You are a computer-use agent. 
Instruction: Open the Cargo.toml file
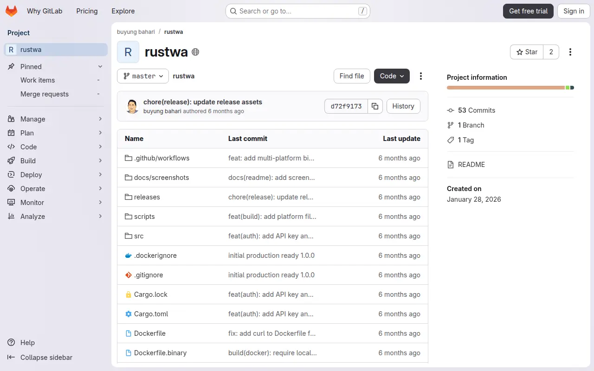tap(151, 314)
